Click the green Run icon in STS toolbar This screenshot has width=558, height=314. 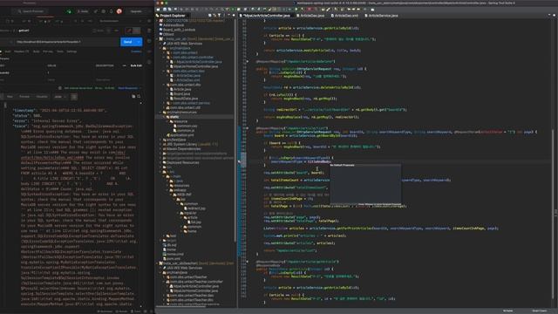(233, 10)
